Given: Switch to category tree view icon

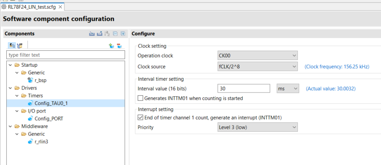Looking at the screenshot, I should point(12,45).
